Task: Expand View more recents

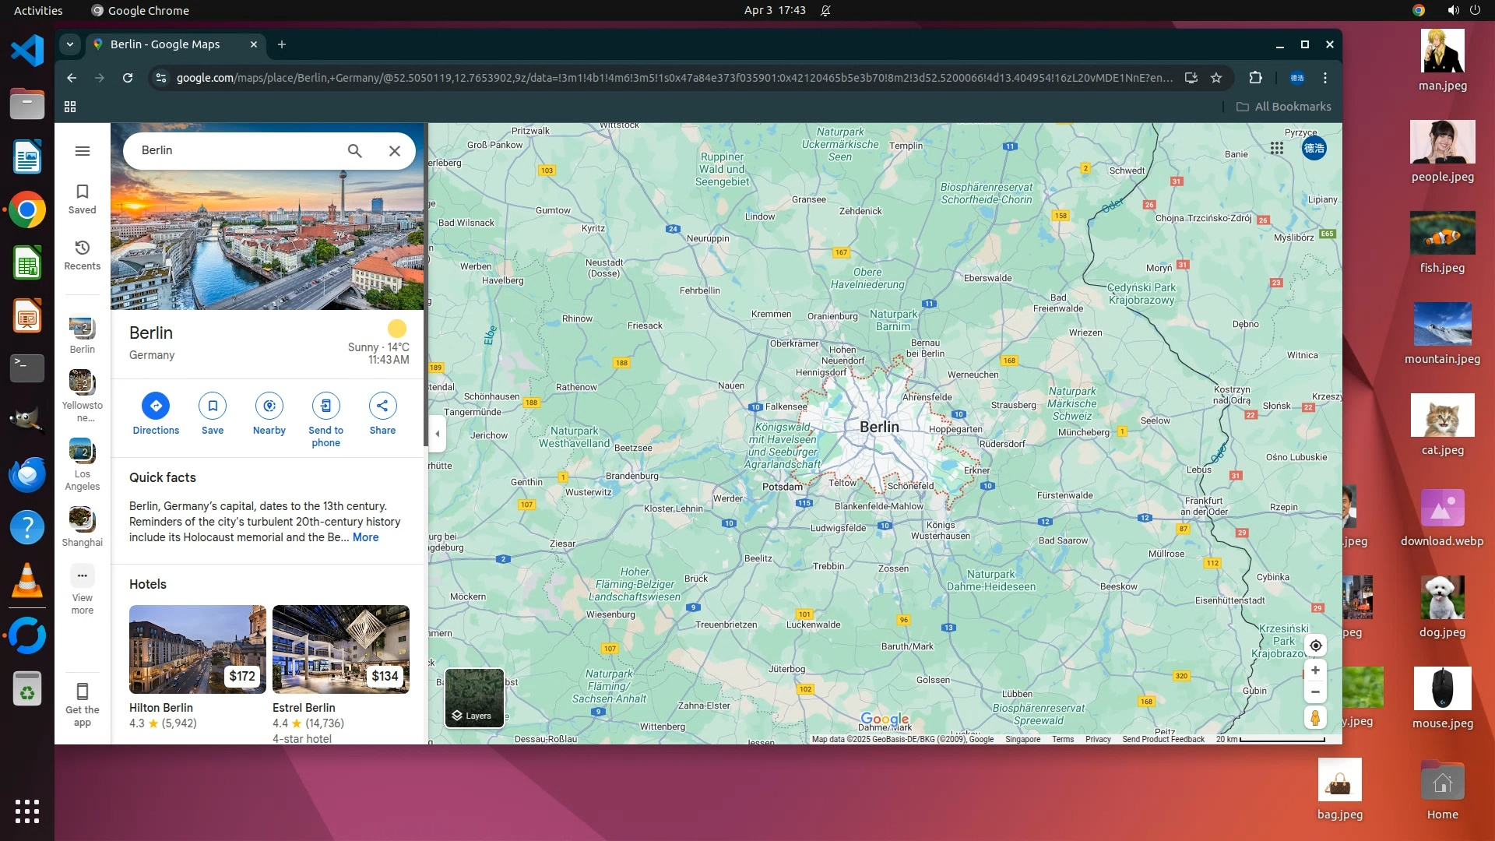Action: [83, 576]
